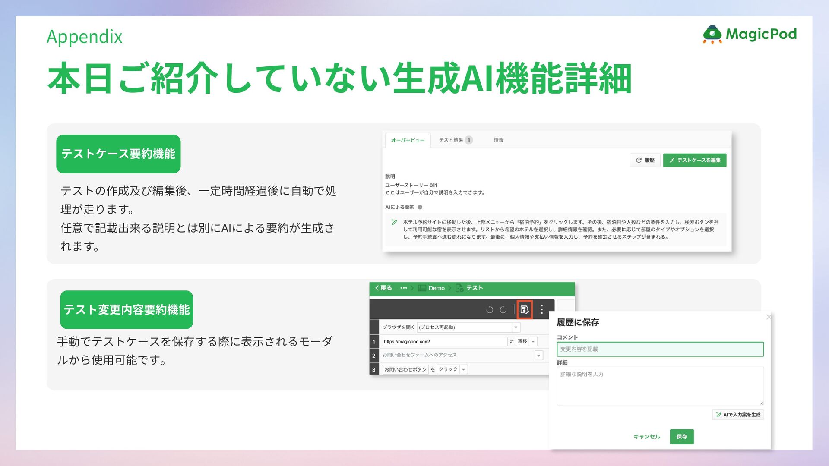The image size is (829, 466).
Task: Click the redo arrow icon
Action: pos(503,309)
